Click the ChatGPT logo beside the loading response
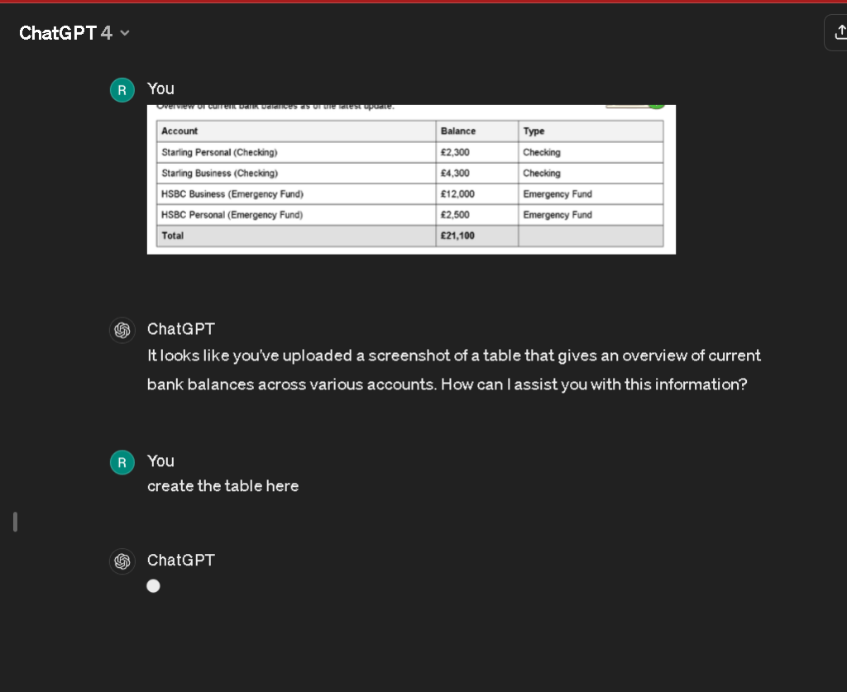Viewport: 847px width, 692px height. [x=122, y=561]
